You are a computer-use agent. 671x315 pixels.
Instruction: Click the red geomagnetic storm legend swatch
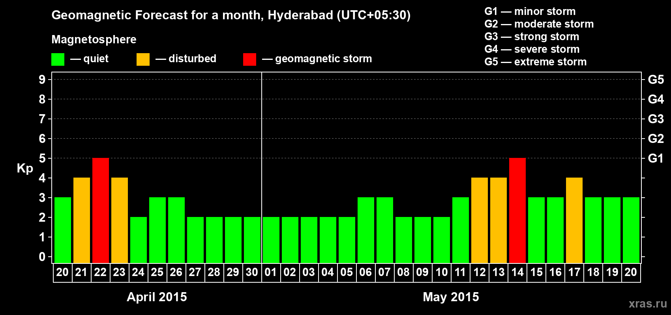249,59
